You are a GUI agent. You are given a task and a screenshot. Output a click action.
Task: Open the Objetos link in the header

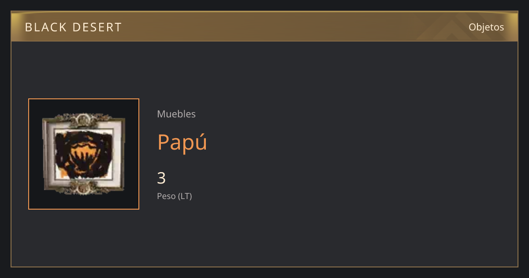coord(486,27)
